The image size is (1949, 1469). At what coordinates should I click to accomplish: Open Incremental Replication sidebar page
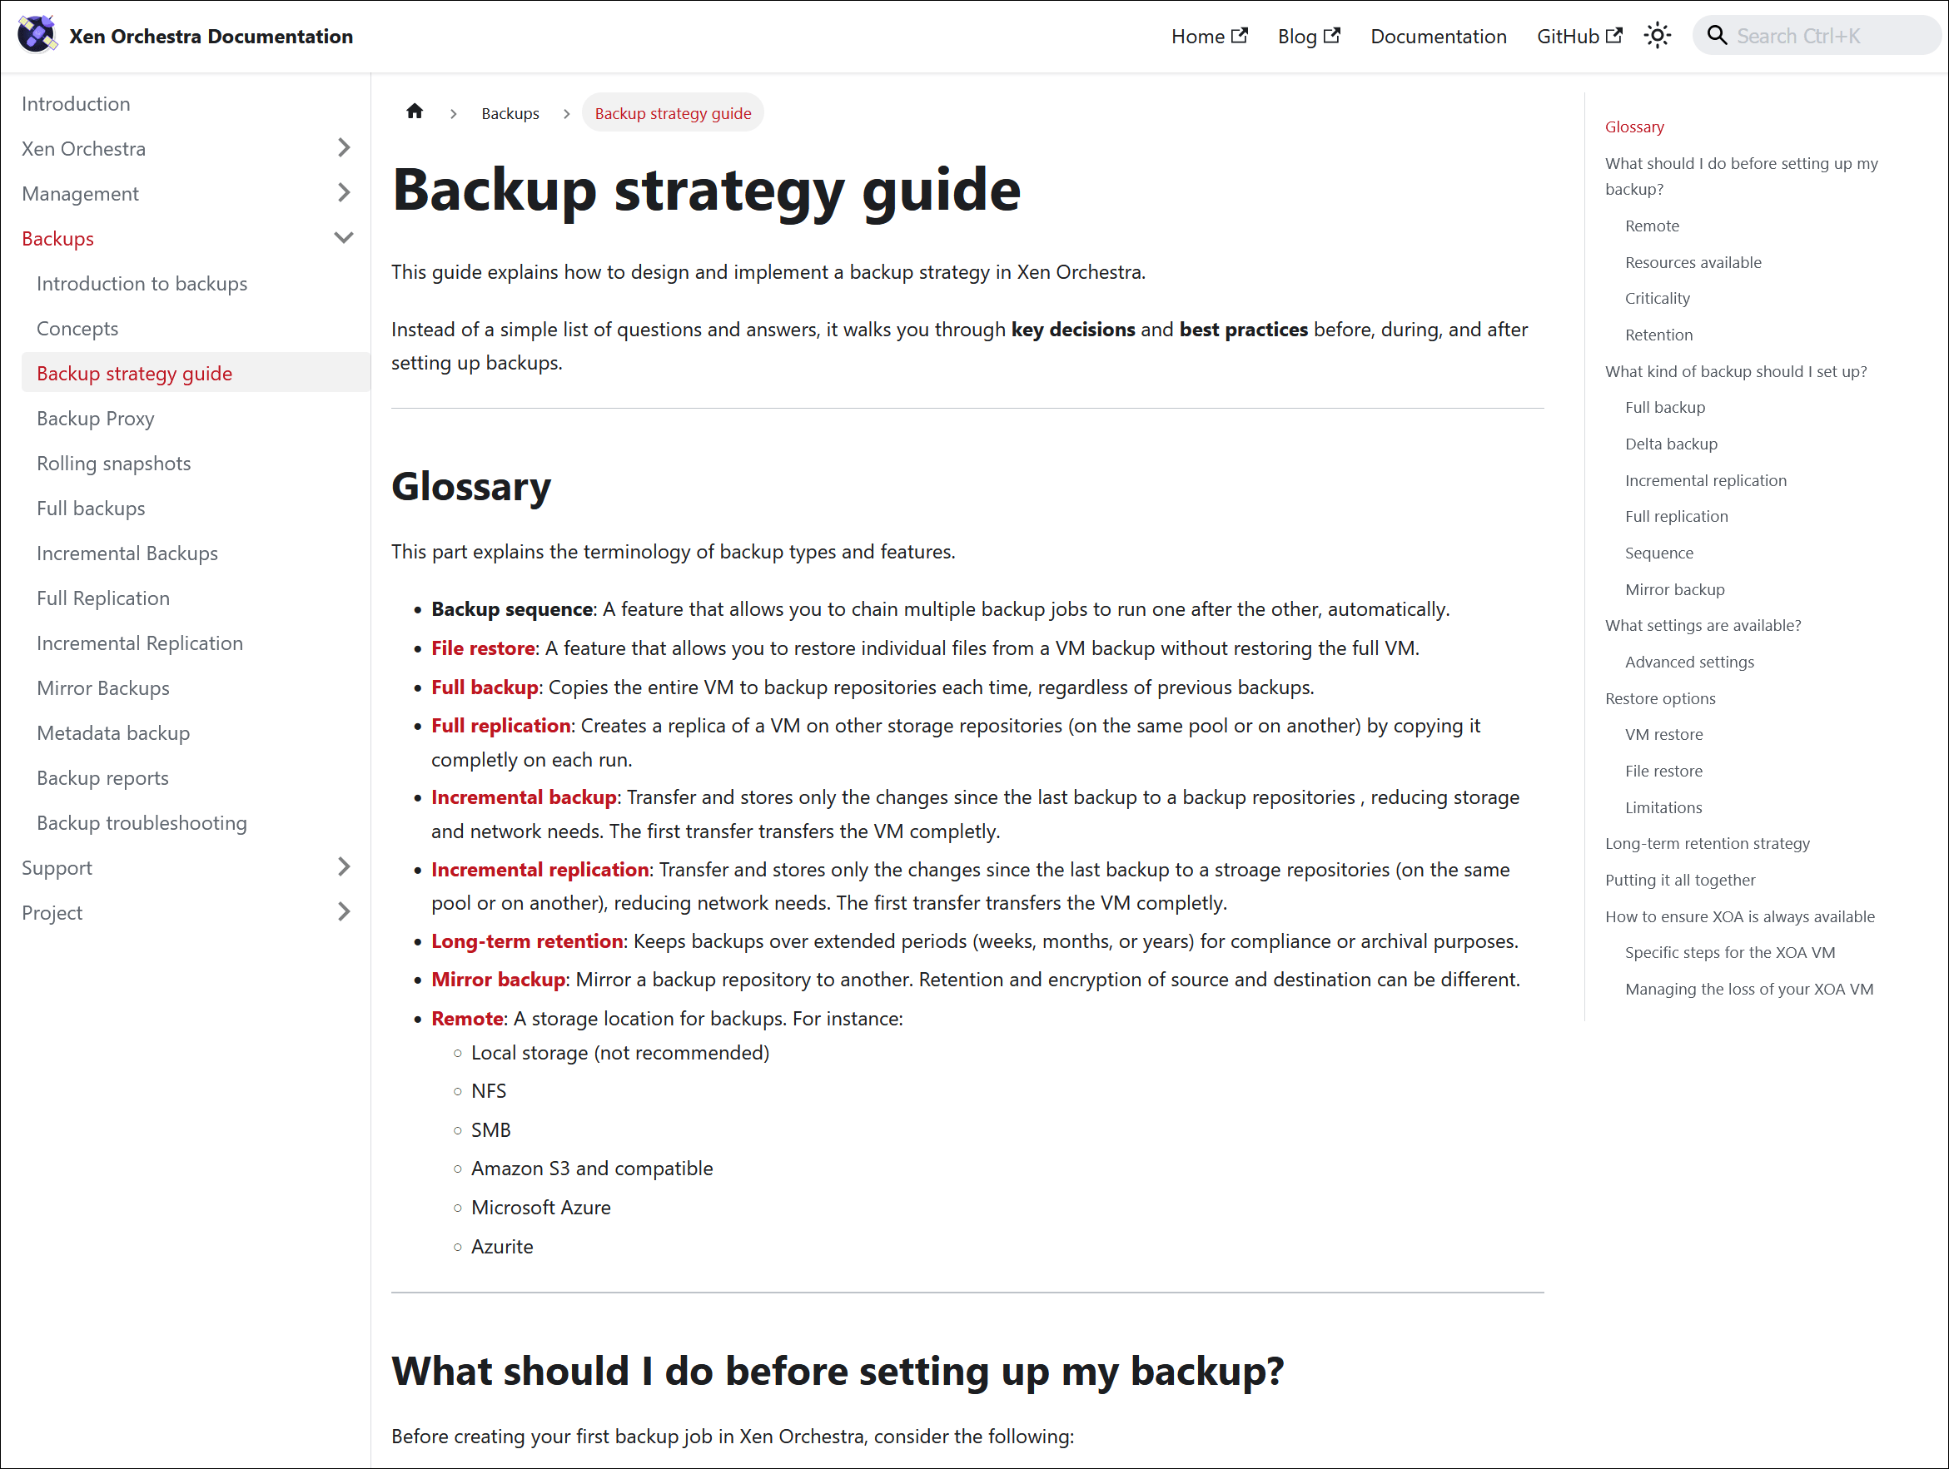(x=139, y=643)
